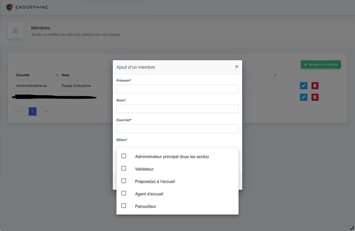Click the Endorphine logo icon

(x=10, y=7)
